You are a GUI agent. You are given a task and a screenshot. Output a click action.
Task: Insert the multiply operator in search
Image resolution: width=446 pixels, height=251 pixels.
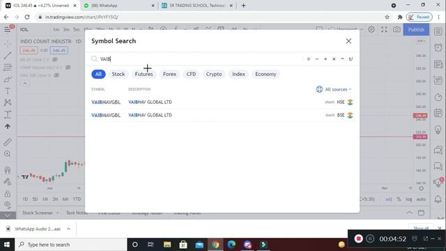pyautogui.click(x=334, y=59)
